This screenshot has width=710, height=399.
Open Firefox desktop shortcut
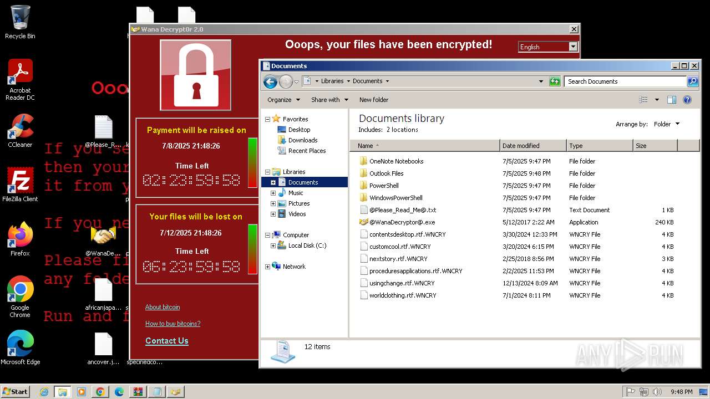pos(20,239)
